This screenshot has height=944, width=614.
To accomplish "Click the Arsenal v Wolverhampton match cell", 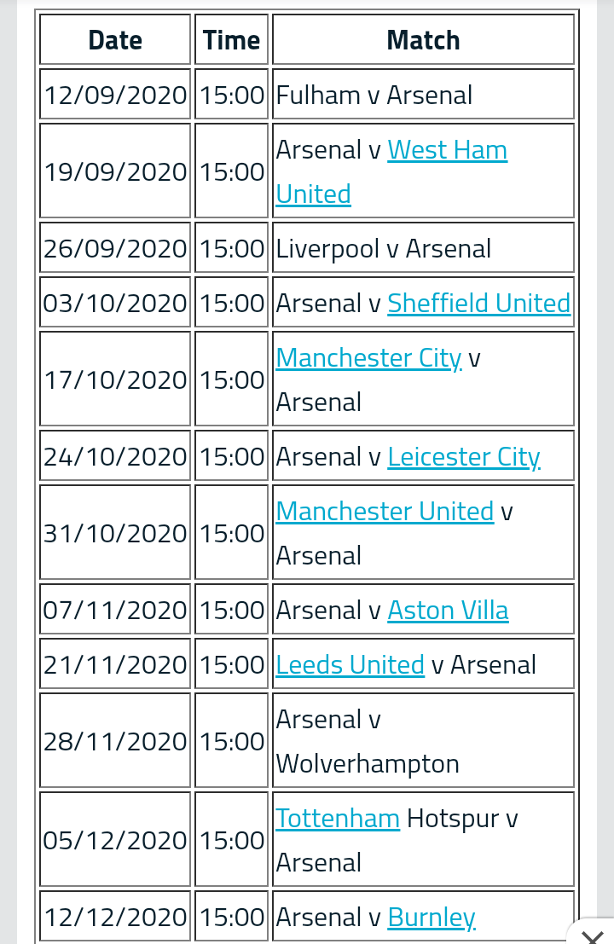I will click(423, 741).
